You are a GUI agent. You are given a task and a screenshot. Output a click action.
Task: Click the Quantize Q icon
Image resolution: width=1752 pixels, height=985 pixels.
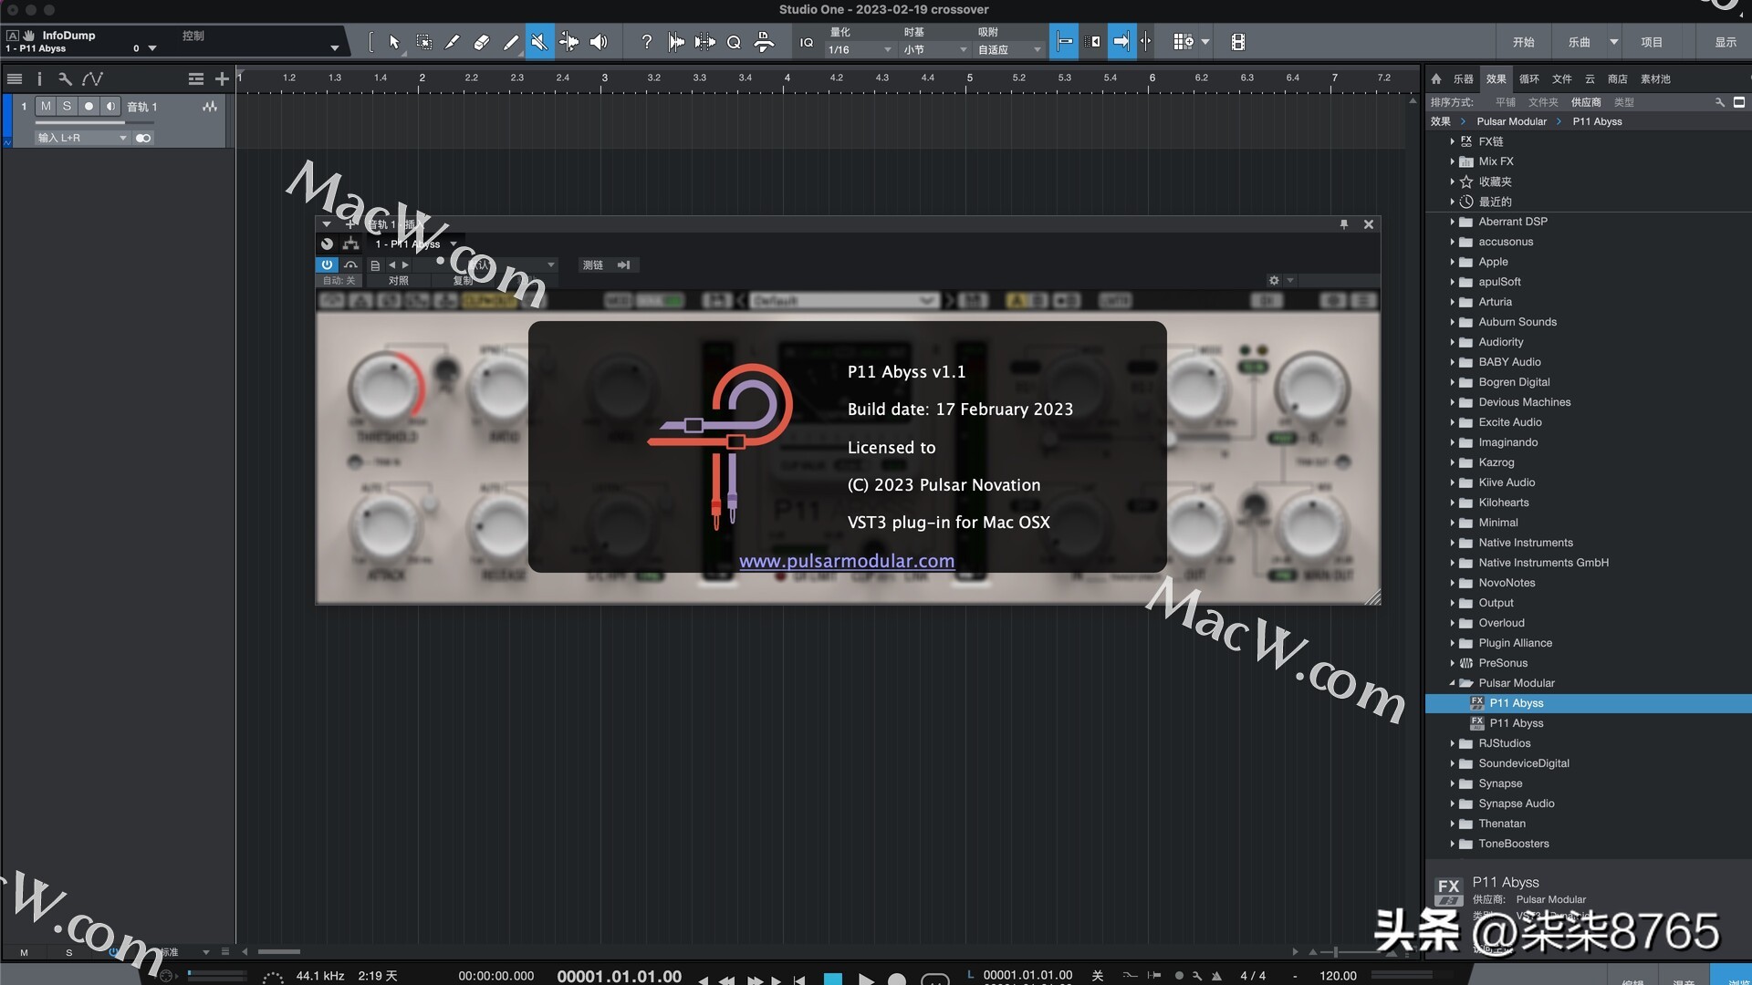pos(734,41)
